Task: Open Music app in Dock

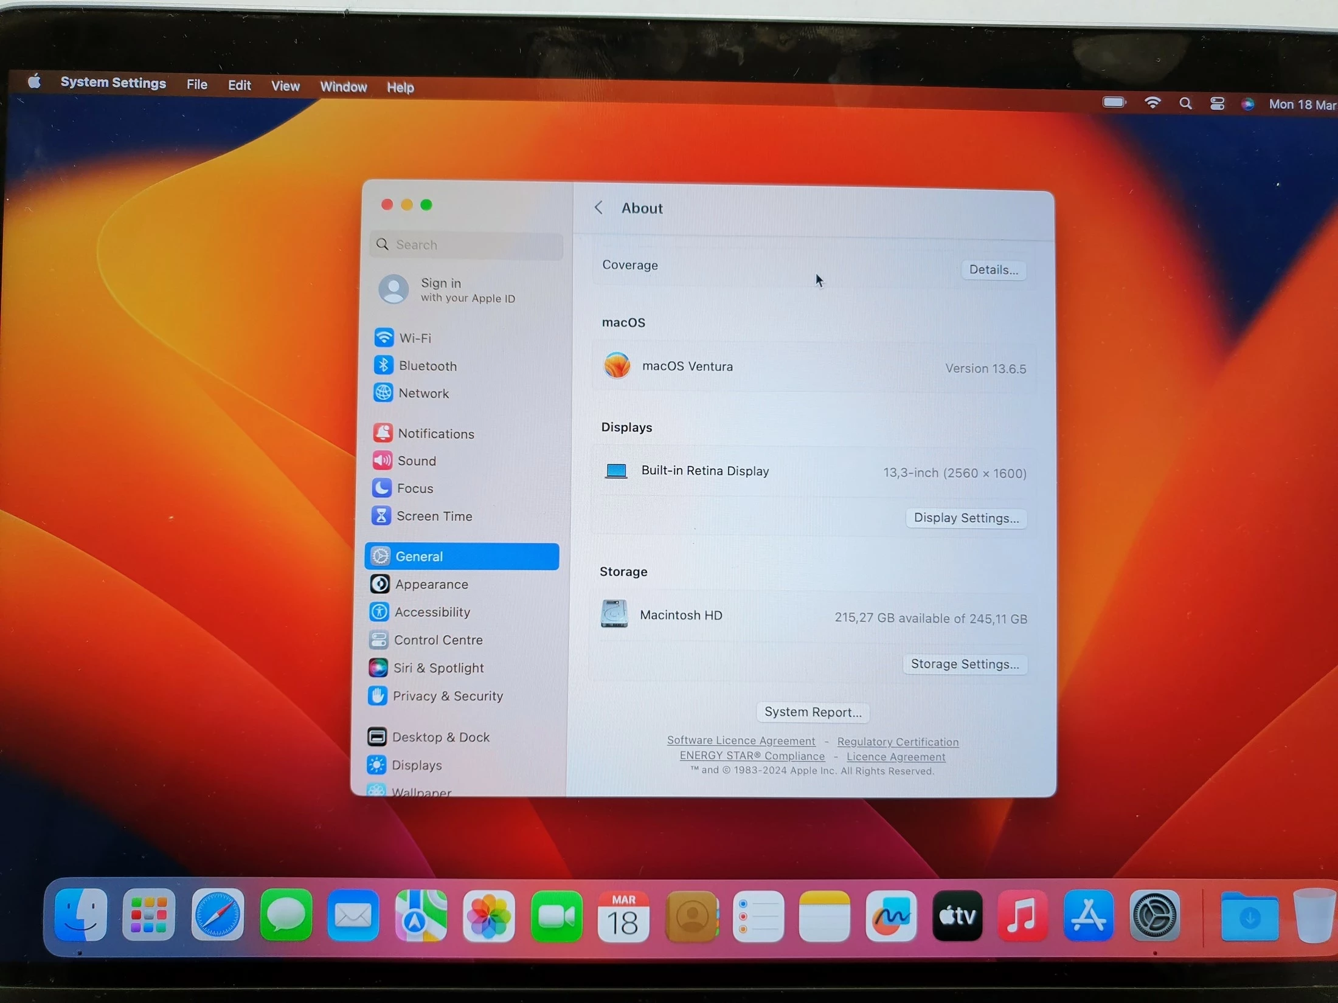Action: tap(1023, 915)
